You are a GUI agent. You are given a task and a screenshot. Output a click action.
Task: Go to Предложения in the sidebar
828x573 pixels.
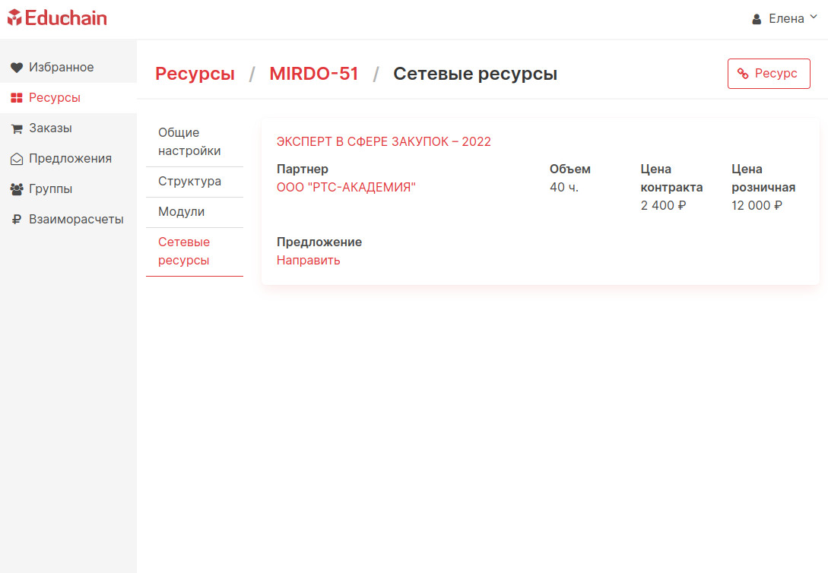click(68, 159)
